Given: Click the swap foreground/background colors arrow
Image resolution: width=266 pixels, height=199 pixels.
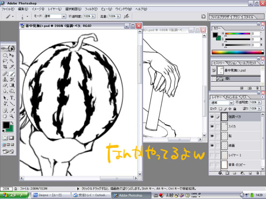Looking at the screenshot, I should [x=12, y=122].
